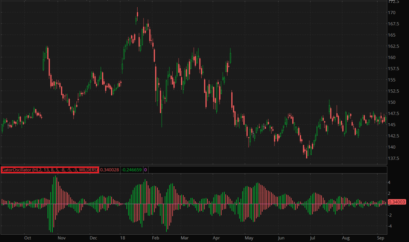Click the 150 price axis label
Screen dimensions: 409x242
coord(392,102)
